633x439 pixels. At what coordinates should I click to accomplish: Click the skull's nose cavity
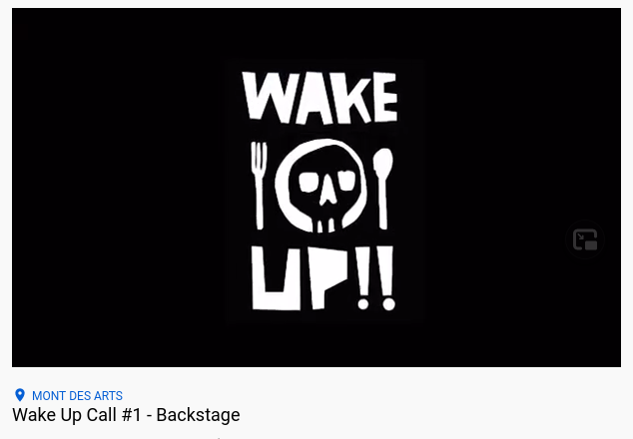(x=327, y=193)
